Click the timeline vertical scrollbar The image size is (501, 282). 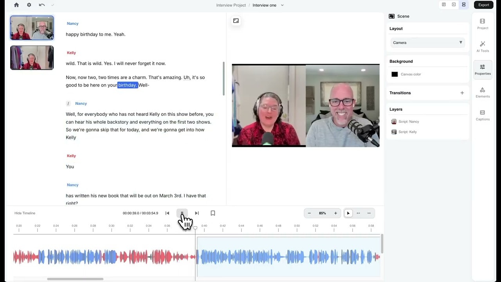click(382, 244)
